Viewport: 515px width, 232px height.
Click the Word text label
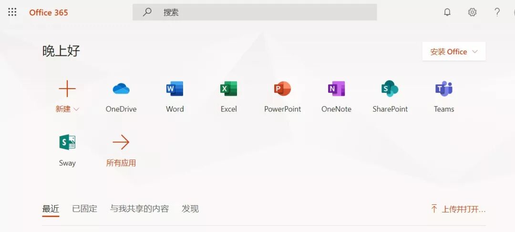(175, 109)
